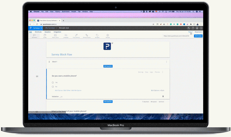Open the survey Settings gear icon
This screenshot has width=231, height=137.
pyautogui.click(x=107, y=36)
